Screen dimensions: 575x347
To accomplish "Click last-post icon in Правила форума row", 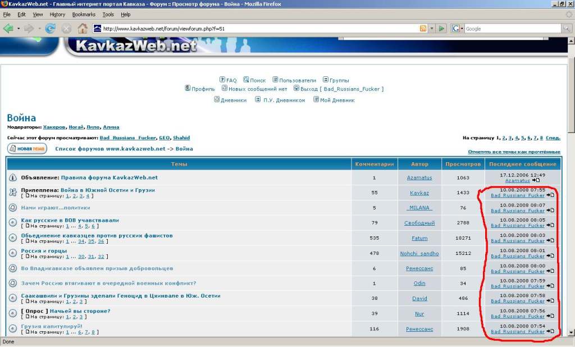I will point(536,180).
